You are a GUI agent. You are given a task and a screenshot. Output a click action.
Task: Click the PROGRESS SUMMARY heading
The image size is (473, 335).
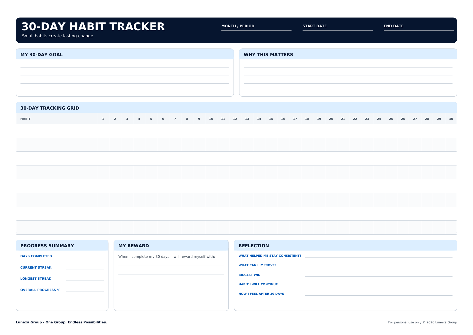[x=47, y=246]
